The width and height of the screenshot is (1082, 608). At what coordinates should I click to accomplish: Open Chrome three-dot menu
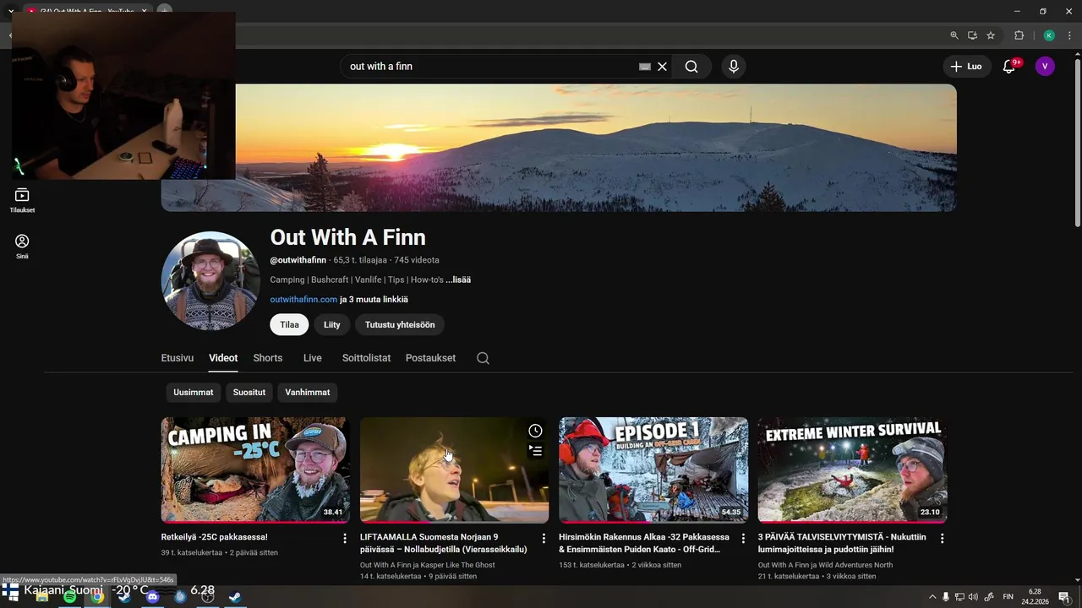point(1069,35)
